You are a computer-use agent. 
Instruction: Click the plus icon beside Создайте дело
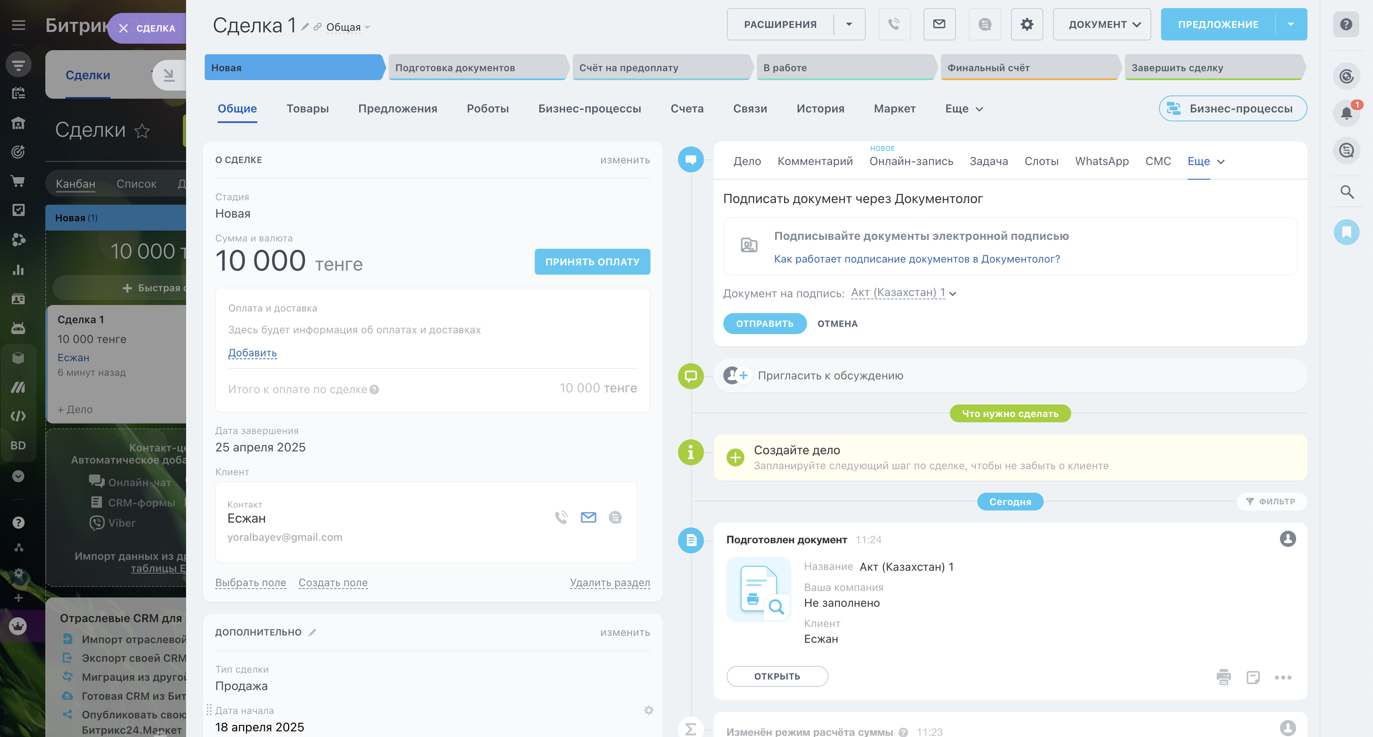(735, 457)
